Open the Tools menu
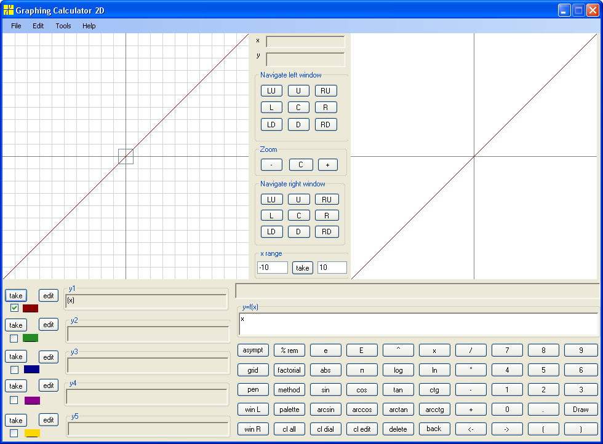The width and height of the screenshot is (603, 444). click(63, 26)
